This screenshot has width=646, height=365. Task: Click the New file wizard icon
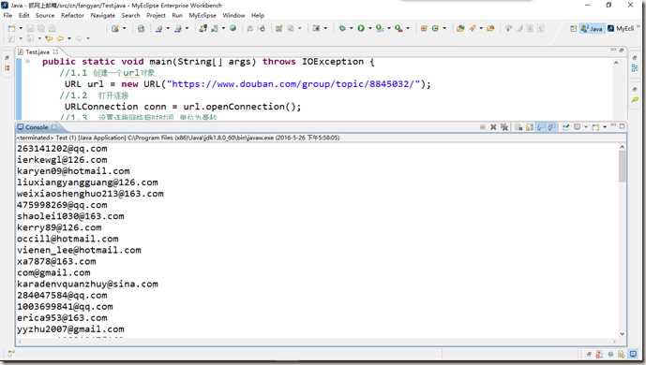coord(11,28)
